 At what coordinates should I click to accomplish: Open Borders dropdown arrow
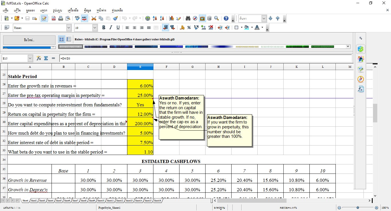242,27
